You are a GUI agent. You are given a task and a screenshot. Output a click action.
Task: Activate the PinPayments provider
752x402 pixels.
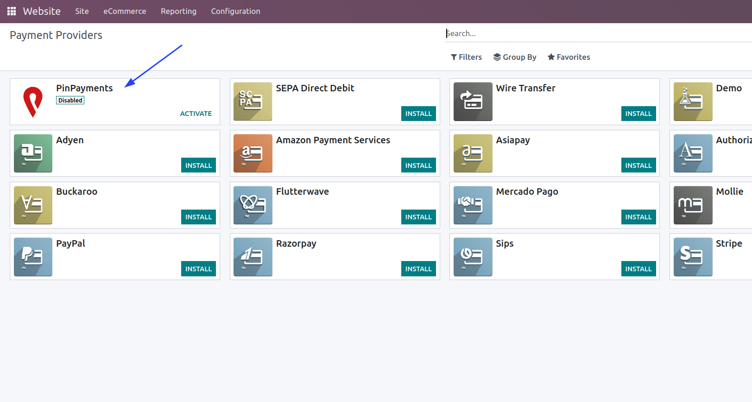[x=196, y=114]
